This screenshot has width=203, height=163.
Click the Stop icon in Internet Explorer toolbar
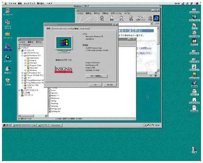point(102,18)
